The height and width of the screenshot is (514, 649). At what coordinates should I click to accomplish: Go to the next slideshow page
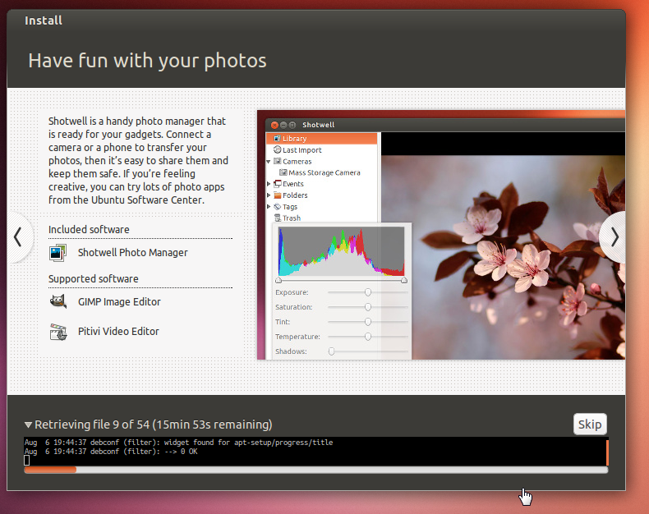click(x=614, y=237)
